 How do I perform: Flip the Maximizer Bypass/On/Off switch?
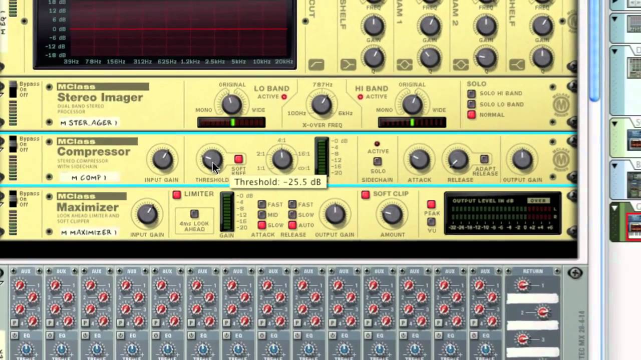(14, 200)
